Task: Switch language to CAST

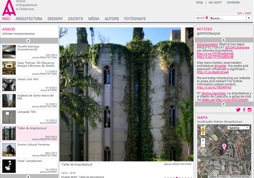Action: point(248,13)
